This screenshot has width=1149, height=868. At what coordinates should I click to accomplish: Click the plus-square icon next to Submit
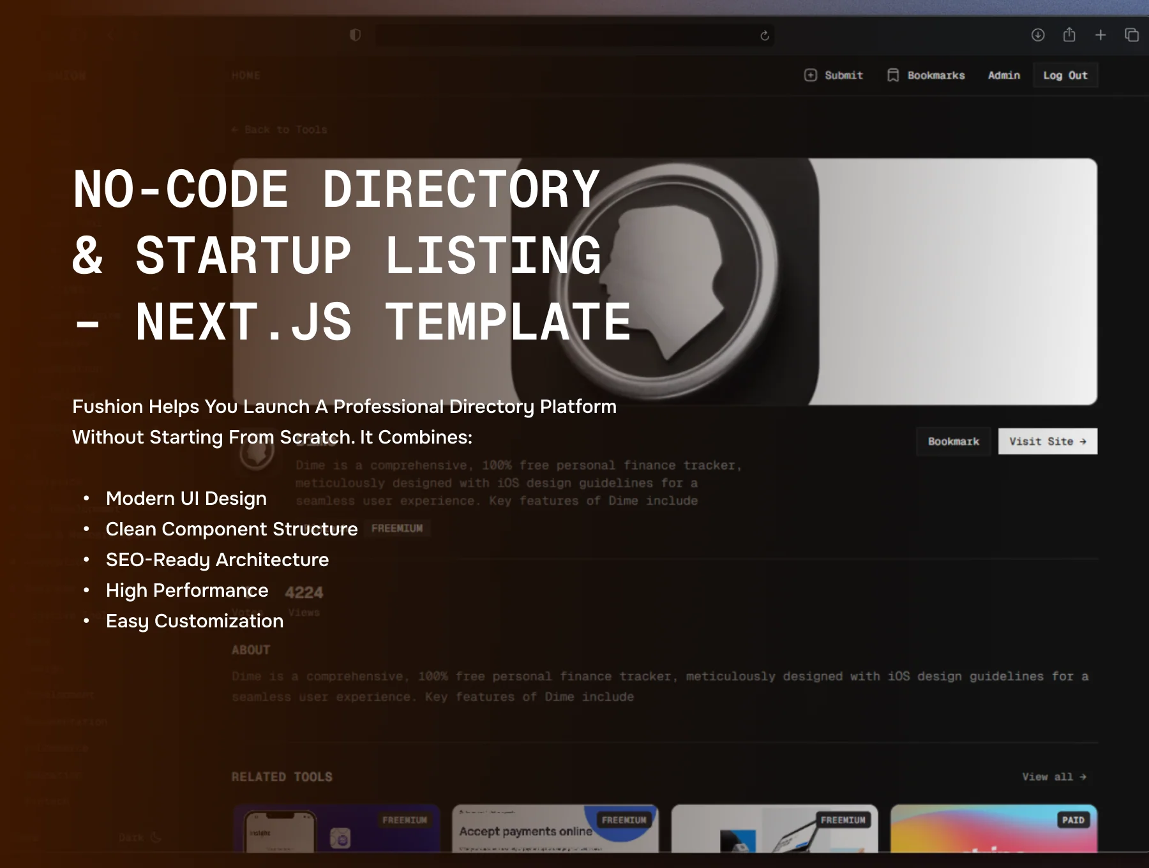pos(811,75)
